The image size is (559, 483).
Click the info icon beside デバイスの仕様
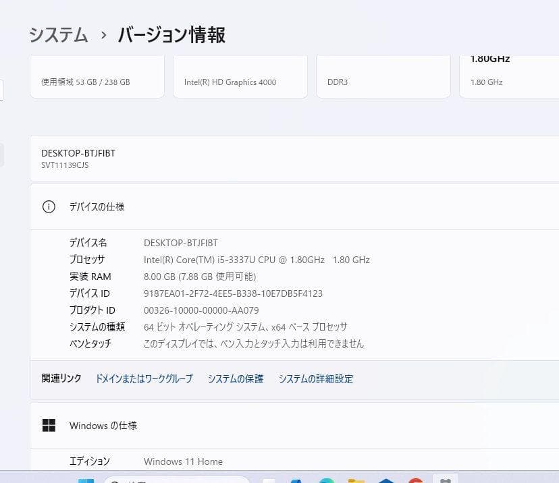click(x=48, y=207)
